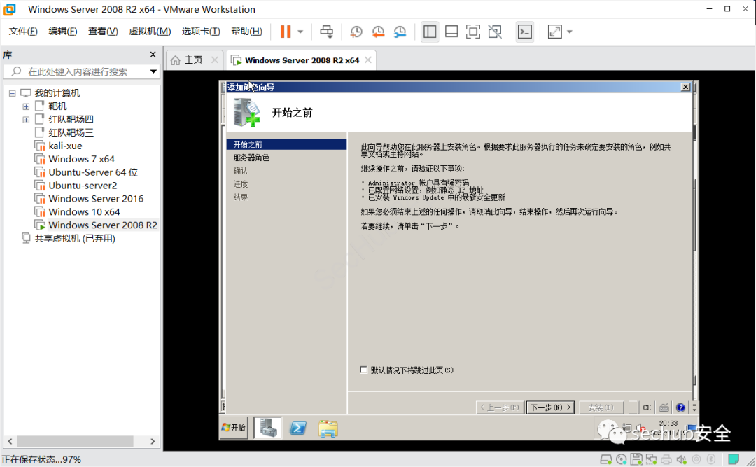
Task: Check the skip this page by default box
Action: (x=363, y=370)
